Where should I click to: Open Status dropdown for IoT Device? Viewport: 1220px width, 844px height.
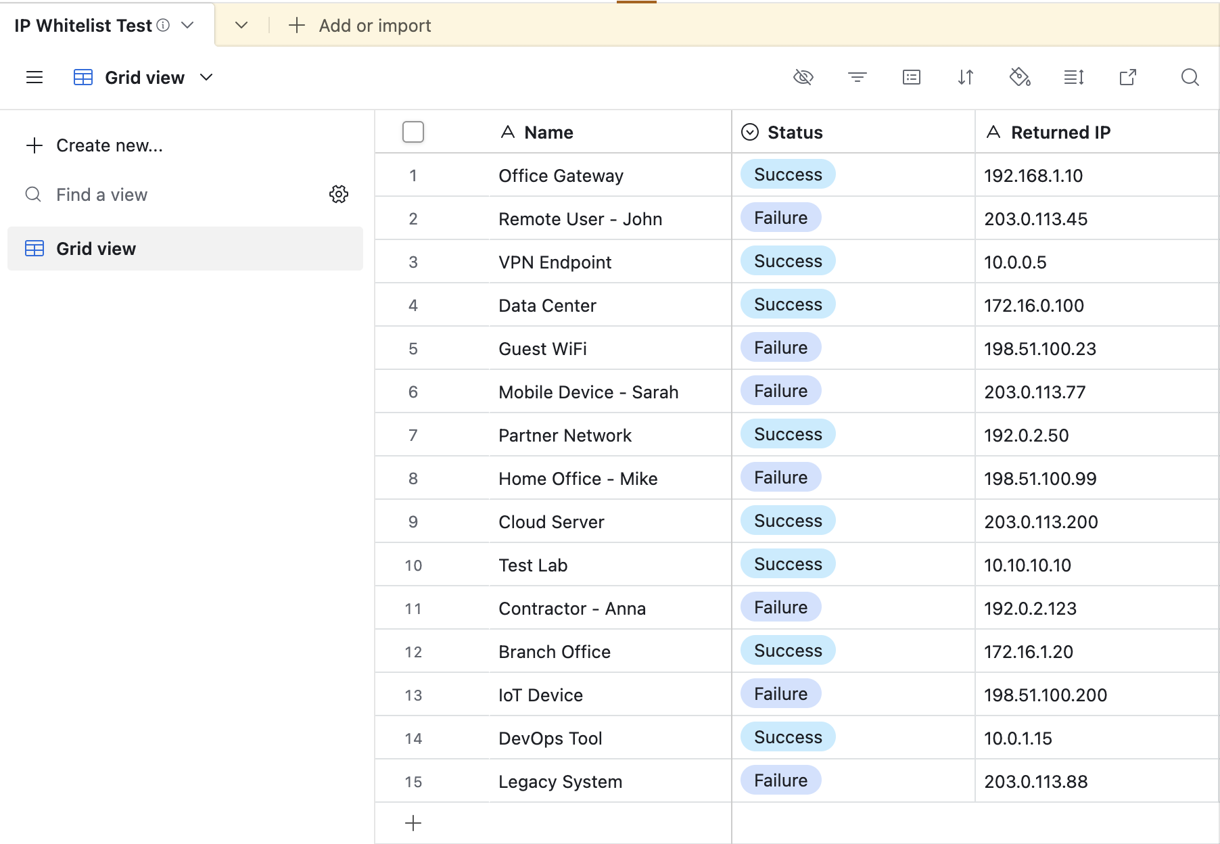pyautogui.click(x=853, y=694)
